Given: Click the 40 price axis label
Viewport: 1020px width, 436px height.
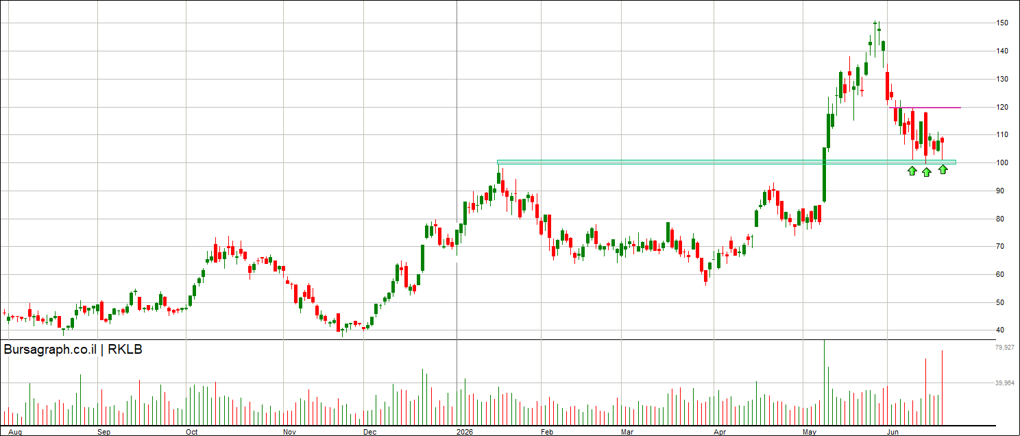Looking at the screenshot, I should click(x=1000, y=330).
